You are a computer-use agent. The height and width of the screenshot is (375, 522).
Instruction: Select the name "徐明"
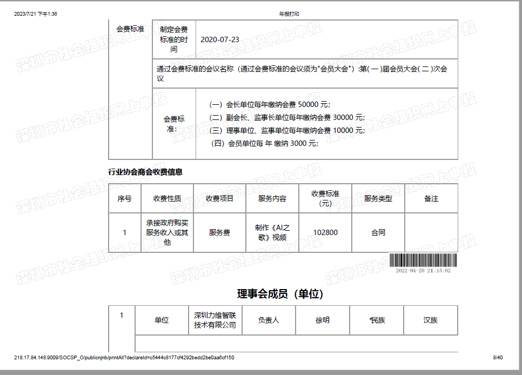coord(323,320)
